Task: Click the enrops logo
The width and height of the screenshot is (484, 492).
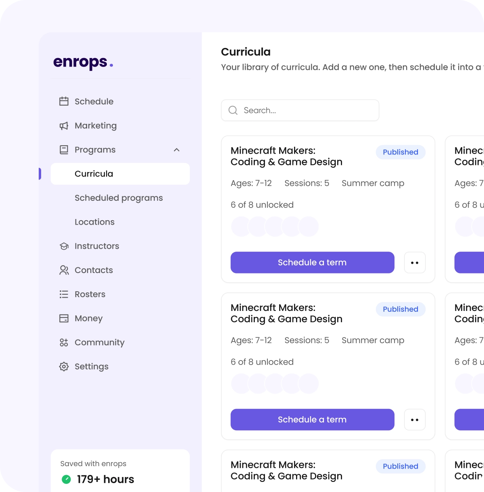Action: pyautogui.click(x=83, y=63)
